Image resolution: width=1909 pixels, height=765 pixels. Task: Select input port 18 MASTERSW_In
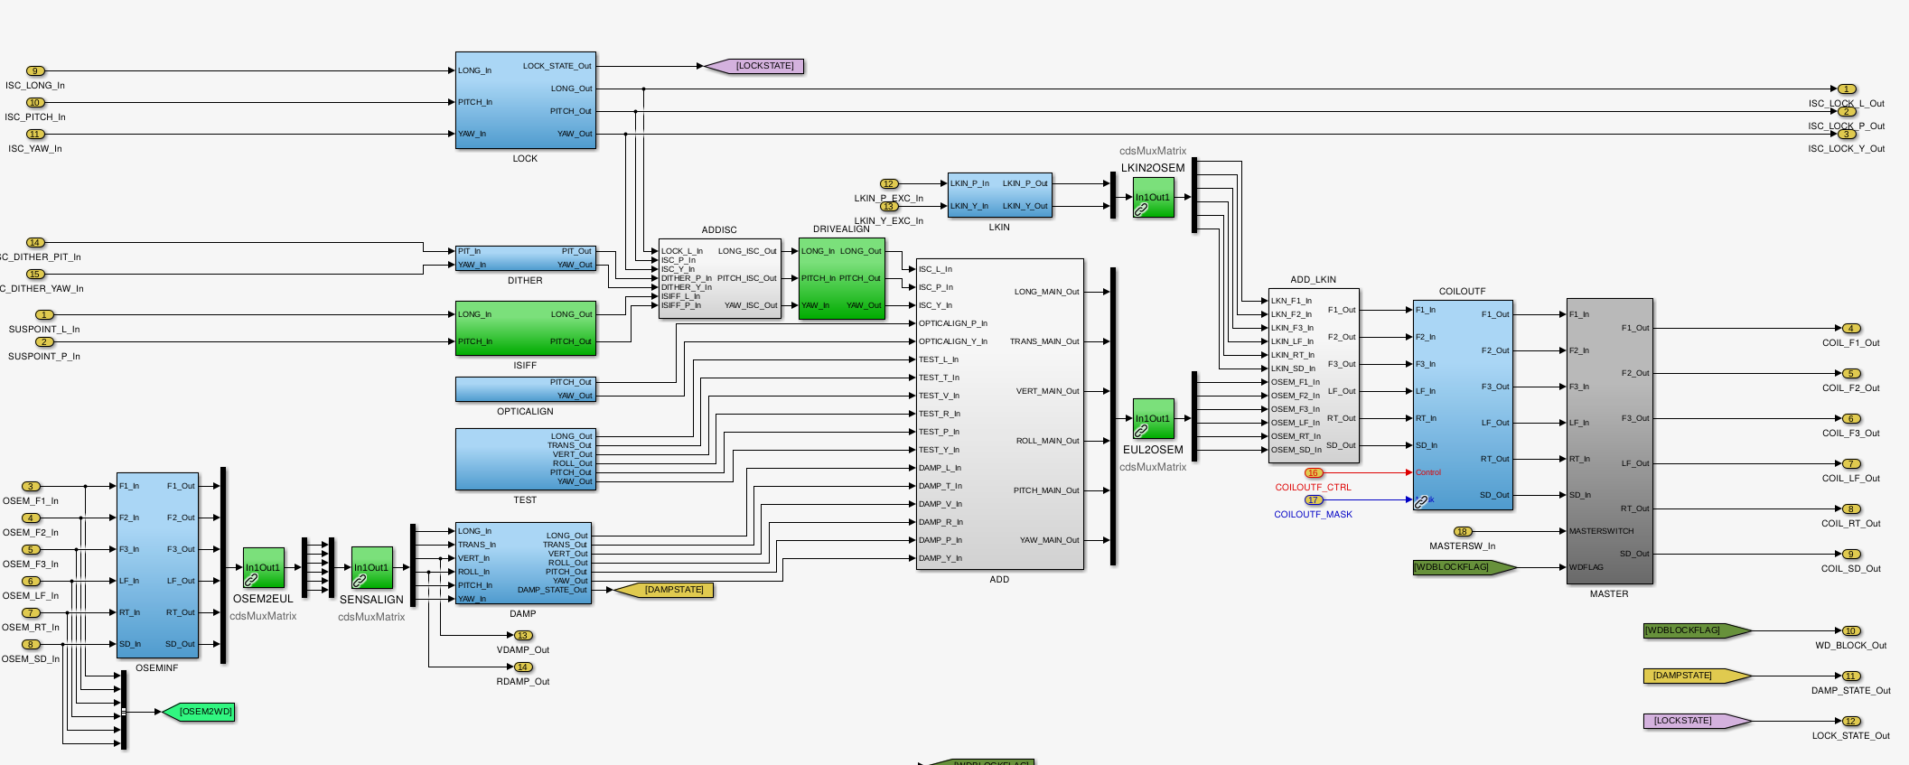tap(1463, 531)
